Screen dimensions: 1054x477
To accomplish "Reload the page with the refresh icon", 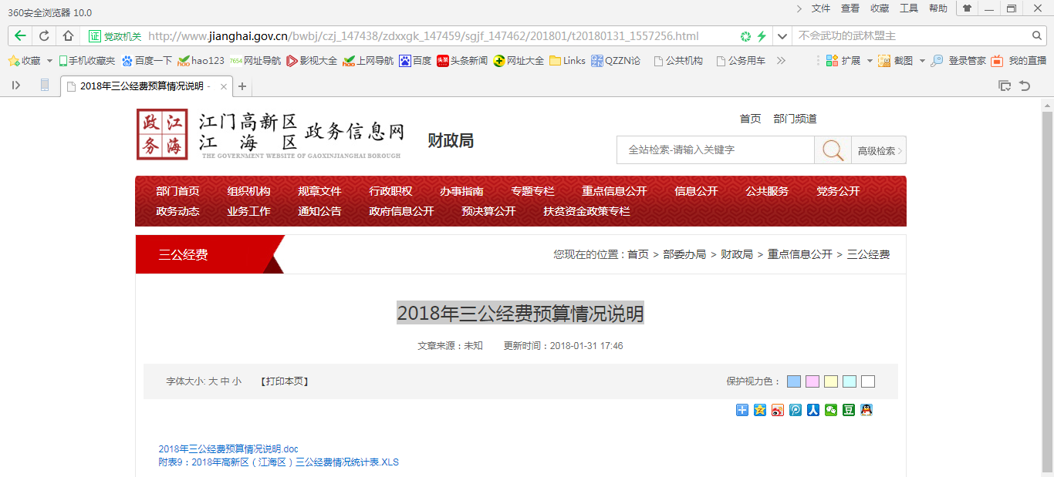I will (x=44, y=35).
